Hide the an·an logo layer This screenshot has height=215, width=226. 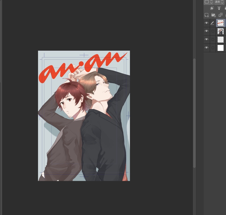point(207,23)
